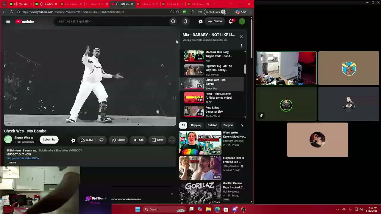
Task: Close the Mix playlist panel
Action: pyautogui.click(x=241, y=37)
